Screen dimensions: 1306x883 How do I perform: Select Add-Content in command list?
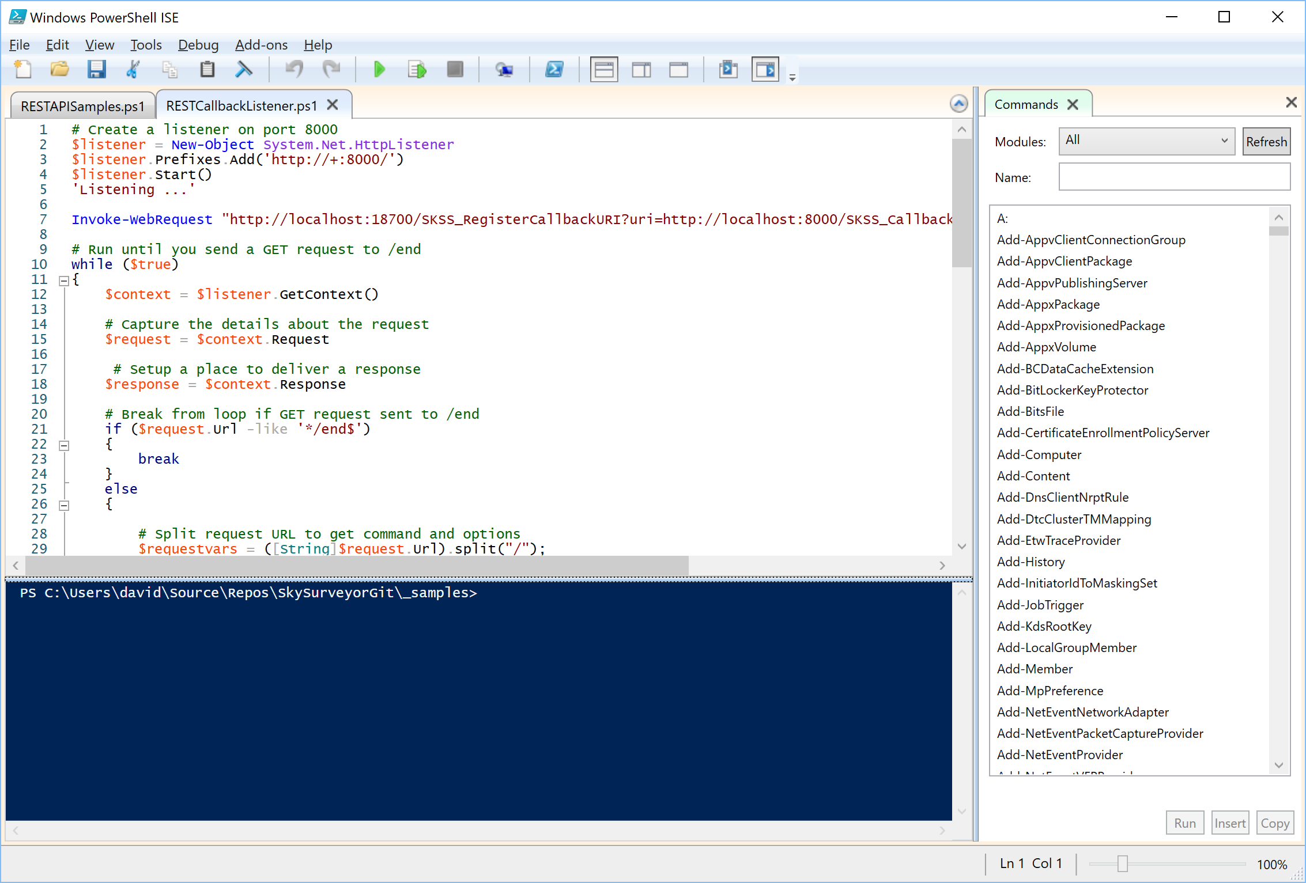point(1033,476)
